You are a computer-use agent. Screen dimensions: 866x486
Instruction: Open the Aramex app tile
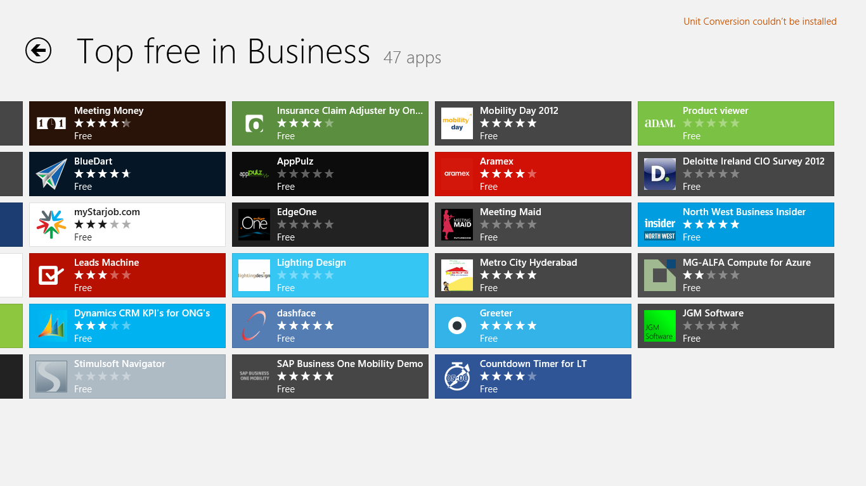click(533, 174)
